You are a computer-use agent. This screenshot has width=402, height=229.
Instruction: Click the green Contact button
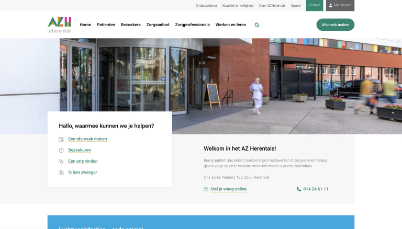315,5
